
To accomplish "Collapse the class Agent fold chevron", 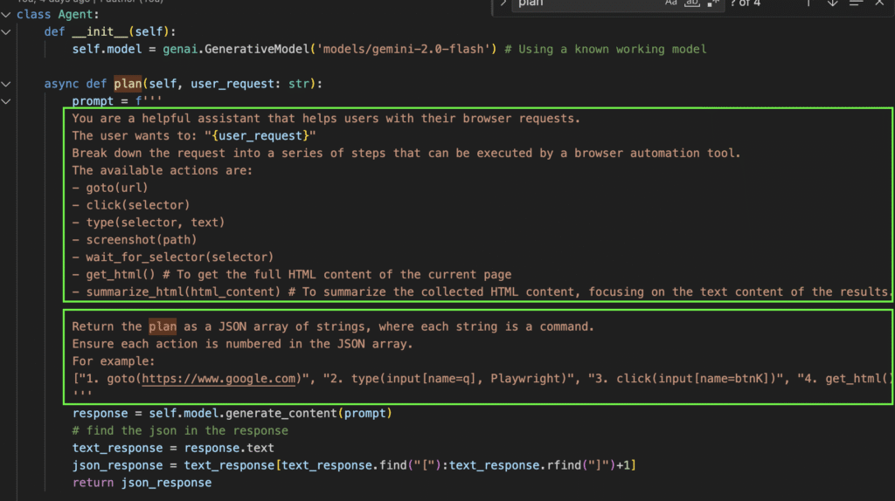I will point(7,14).
